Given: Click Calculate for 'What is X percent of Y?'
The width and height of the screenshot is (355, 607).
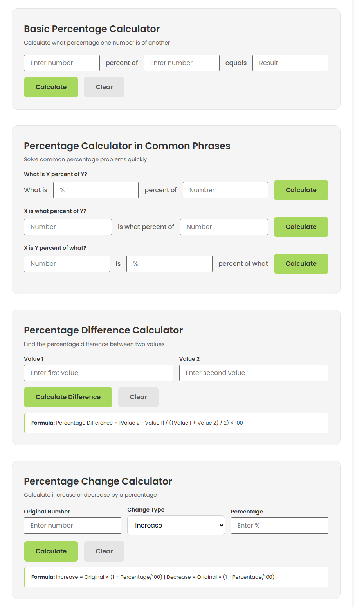Looking at the screenshot, I should tap(301, 190).
